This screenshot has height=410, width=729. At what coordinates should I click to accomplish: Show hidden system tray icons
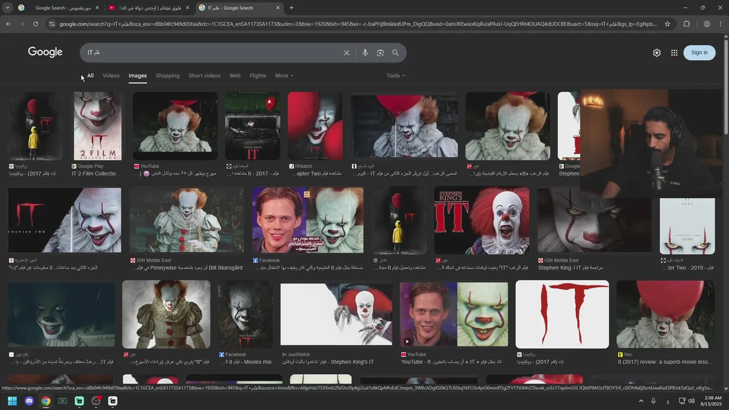[641, 401]
